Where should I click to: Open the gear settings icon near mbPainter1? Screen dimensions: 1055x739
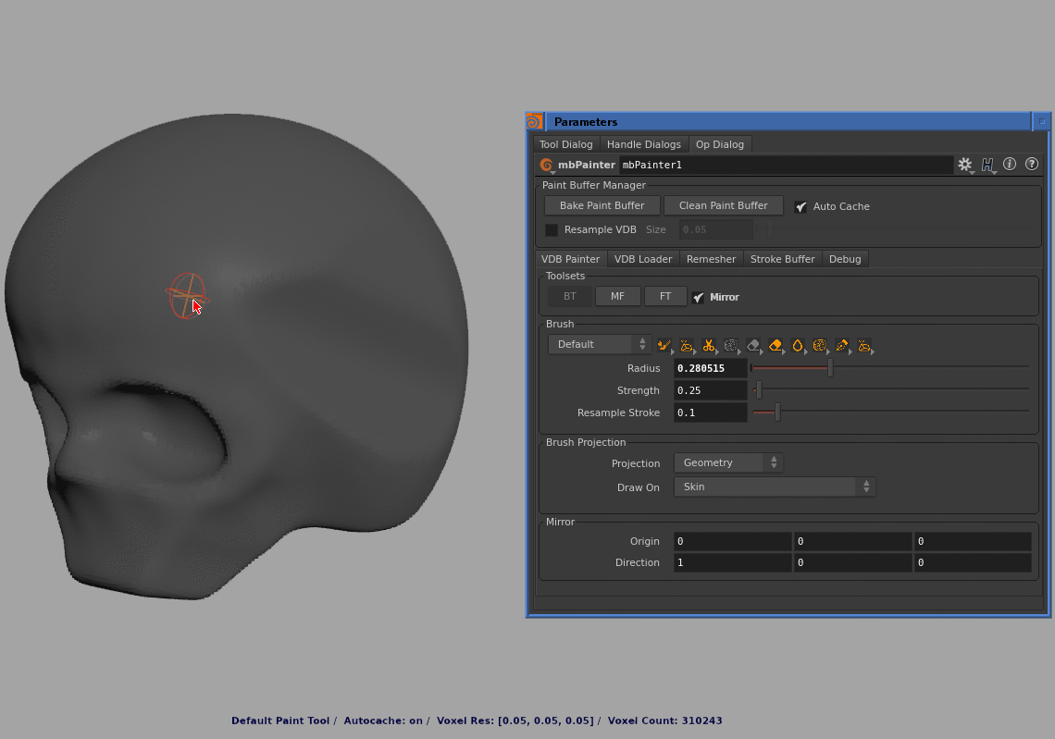[x=964, y=165]
